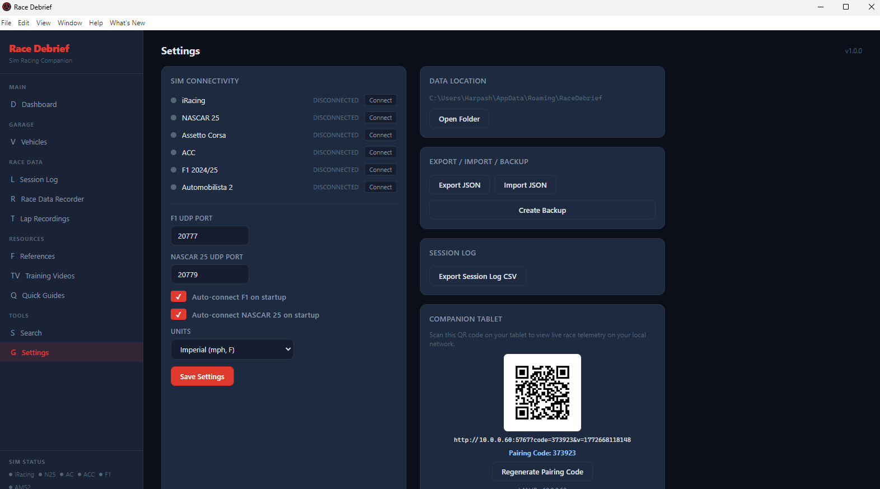Open the Dashboard page in sidebar

(x=71, y=104)
